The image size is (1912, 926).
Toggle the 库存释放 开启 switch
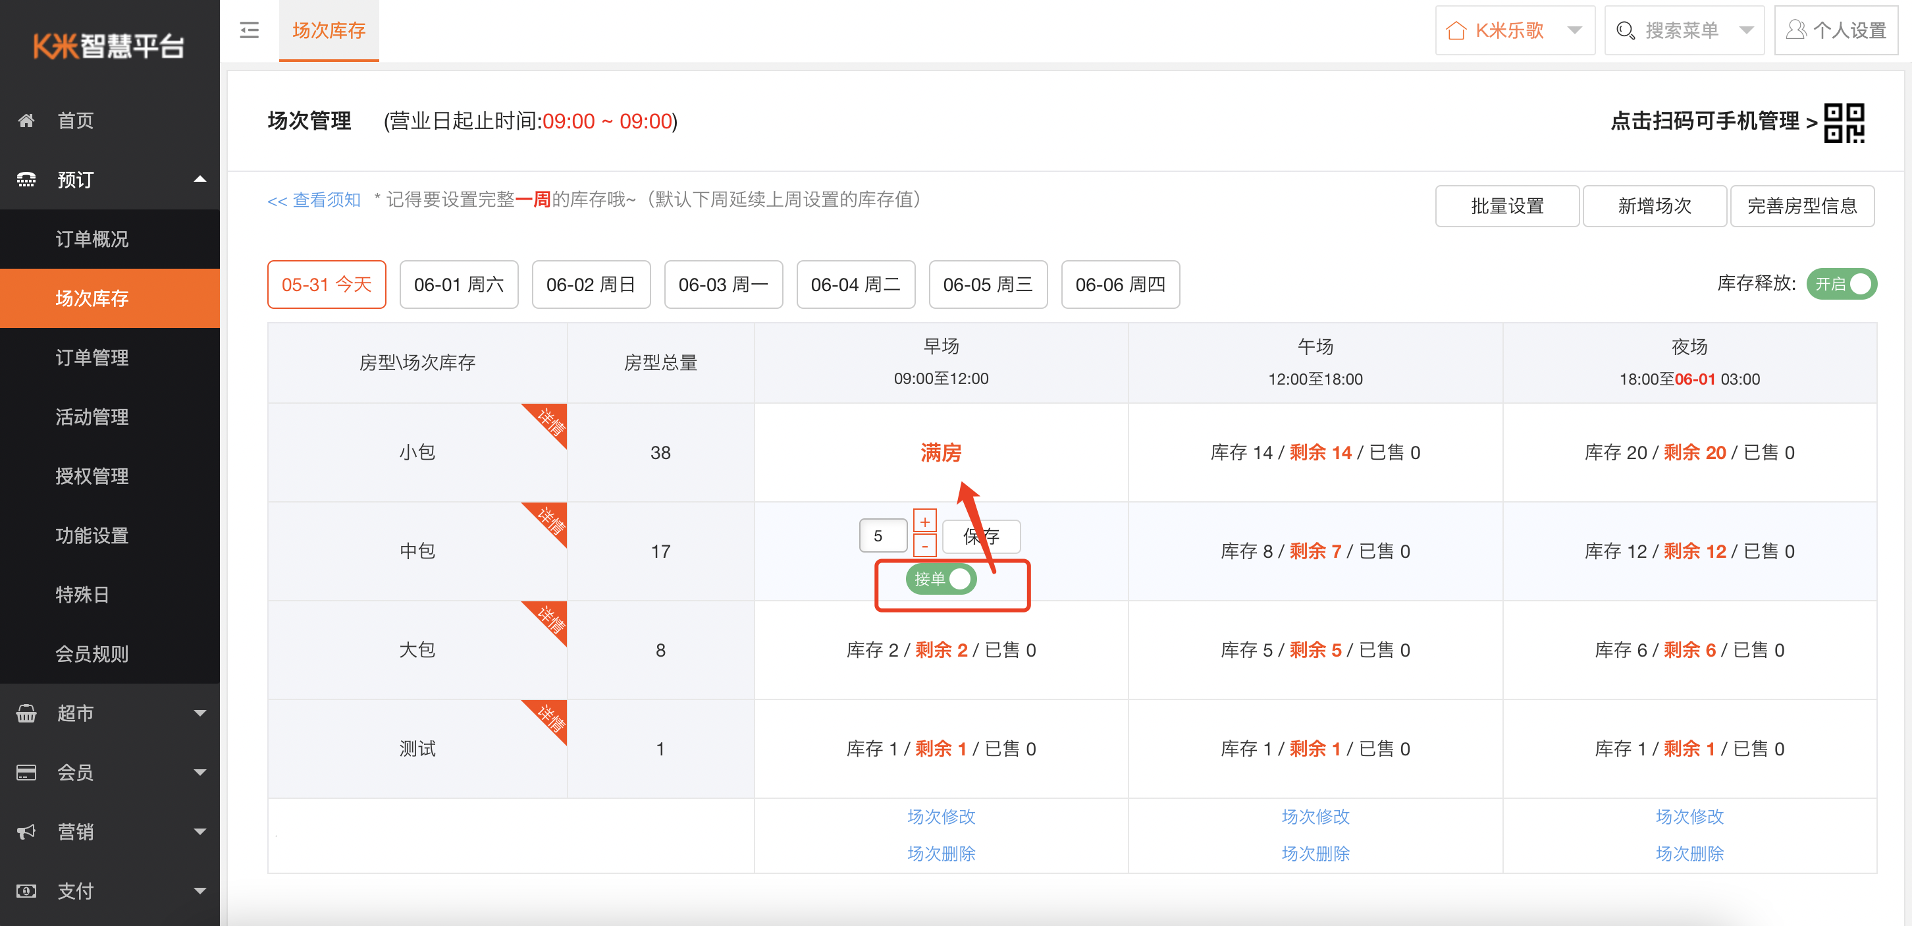pos(1842,284)
